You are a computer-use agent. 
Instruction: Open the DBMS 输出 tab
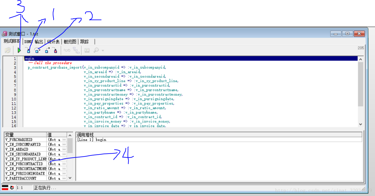(x=33, y=42)
